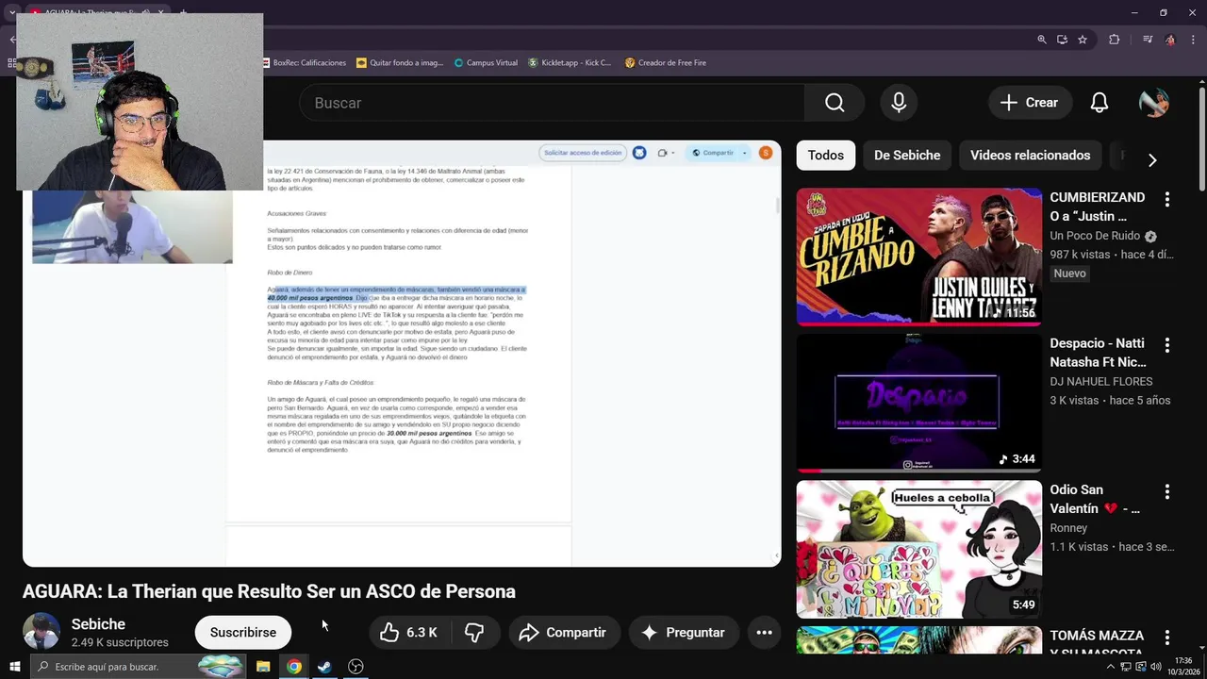This screenshot has width=1207, height=679.
Task: Open the Campus Virtual bookmark
Action: click(x=486, y=63)
